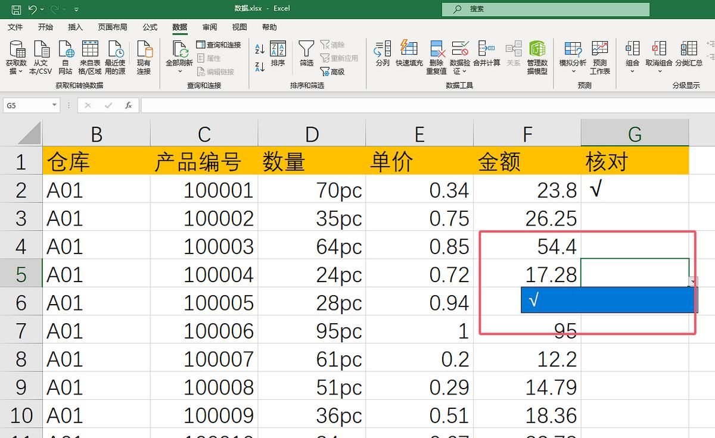
Task: Open the Quick Access Toolbar customize arrow
Action: pos(77,10)
